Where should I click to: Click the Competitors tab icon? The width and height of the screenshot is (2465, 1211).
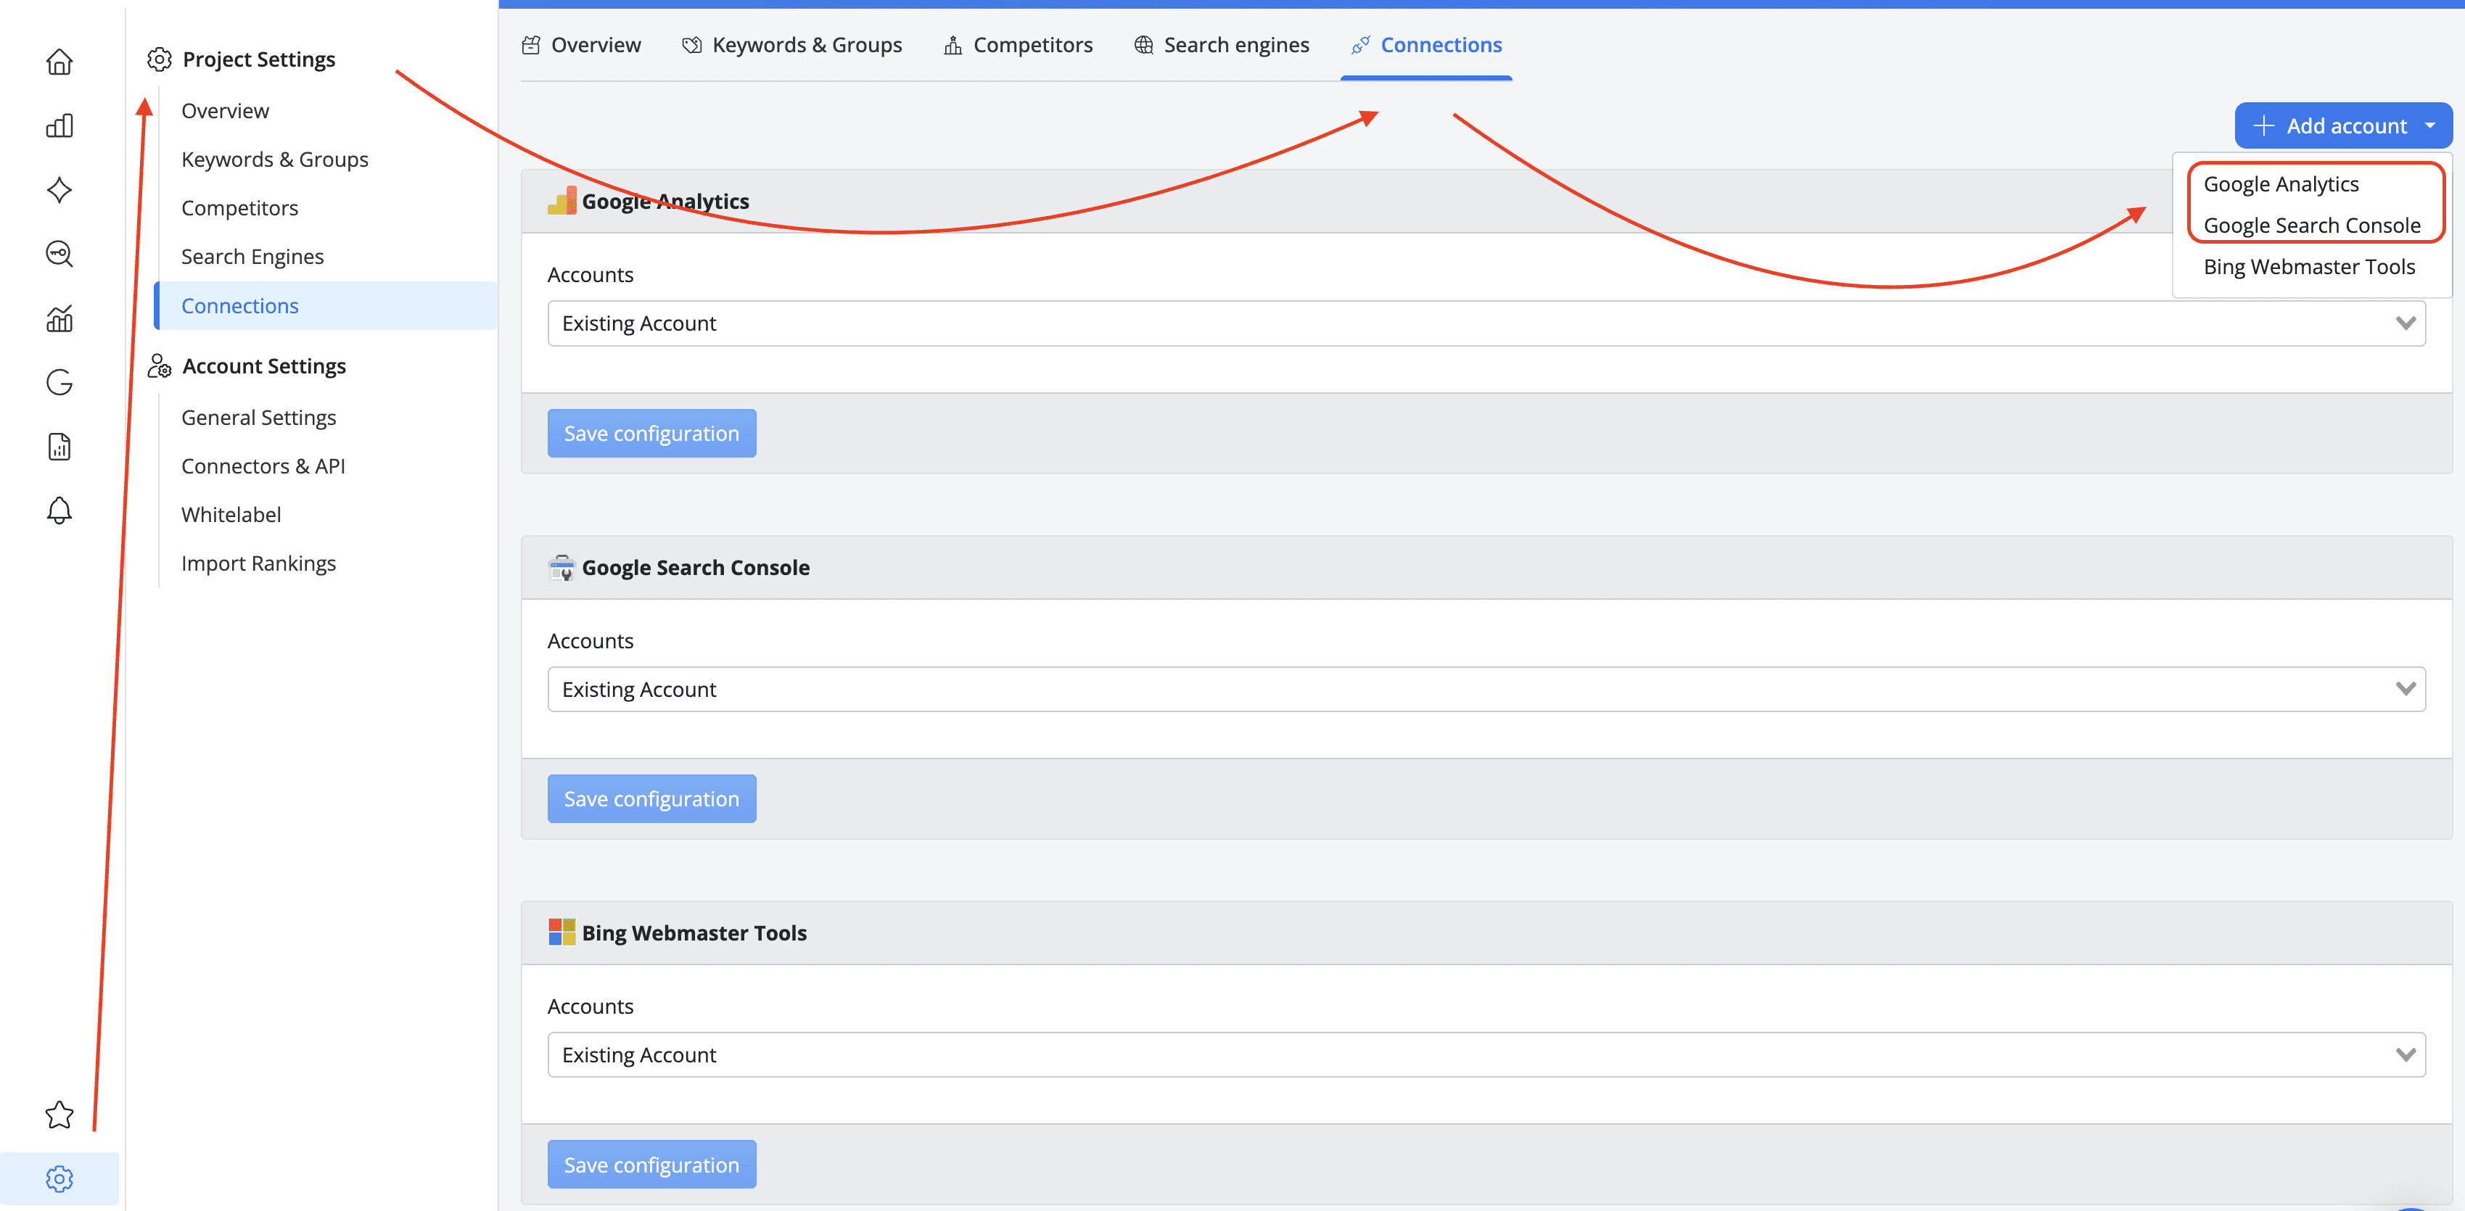pos(953,45)
